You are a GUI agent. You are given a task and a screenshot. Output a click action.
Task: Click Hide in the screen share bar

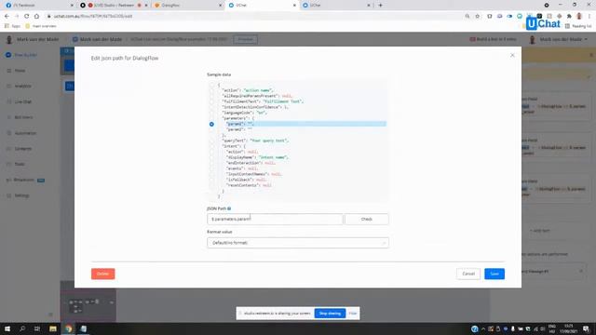click(x=353, y=314)
